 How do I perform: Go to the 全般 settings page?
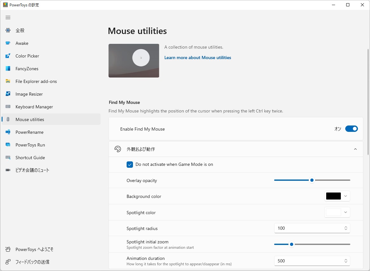20,30
